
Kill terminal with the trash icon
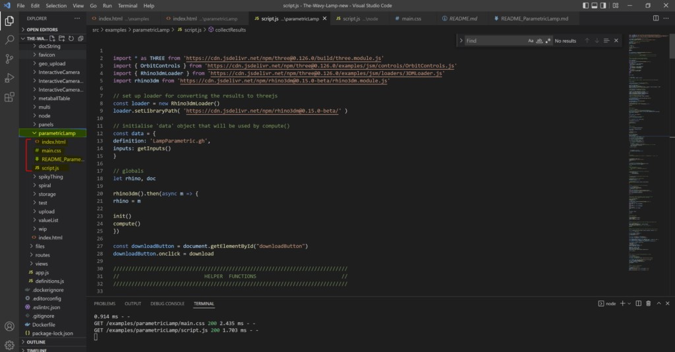649,303
